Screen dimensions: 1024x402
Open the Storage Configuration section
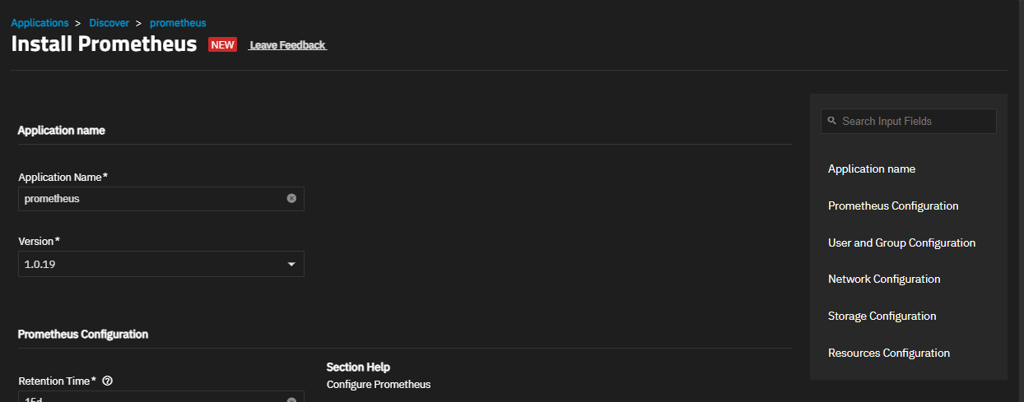(x=882, y=316)
